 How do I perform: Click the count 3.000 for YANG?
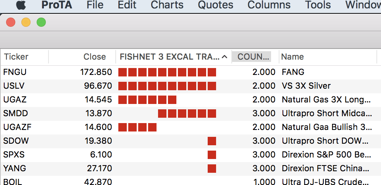[264, 169]
